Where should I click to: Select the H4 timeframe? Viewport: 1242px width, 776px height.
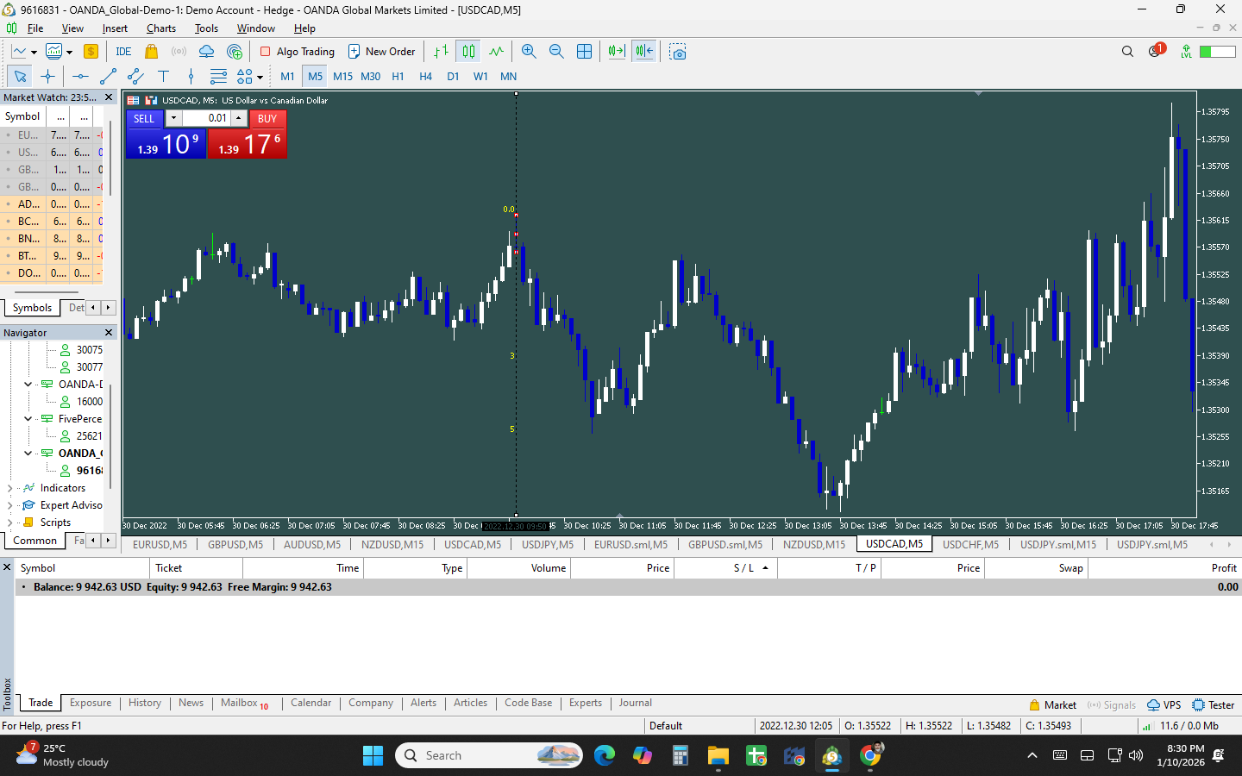[x=425, y=77]
